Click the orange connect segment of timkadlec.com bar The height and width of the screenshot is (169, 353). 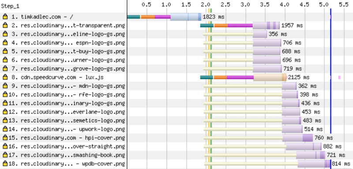148,17
